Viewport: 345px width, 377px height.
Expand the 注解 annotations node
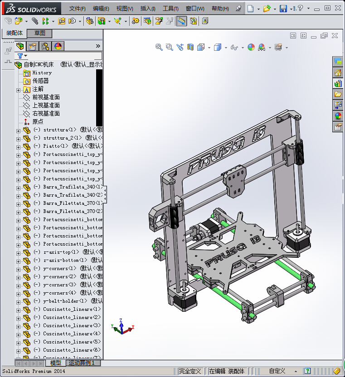click(18, 90)
